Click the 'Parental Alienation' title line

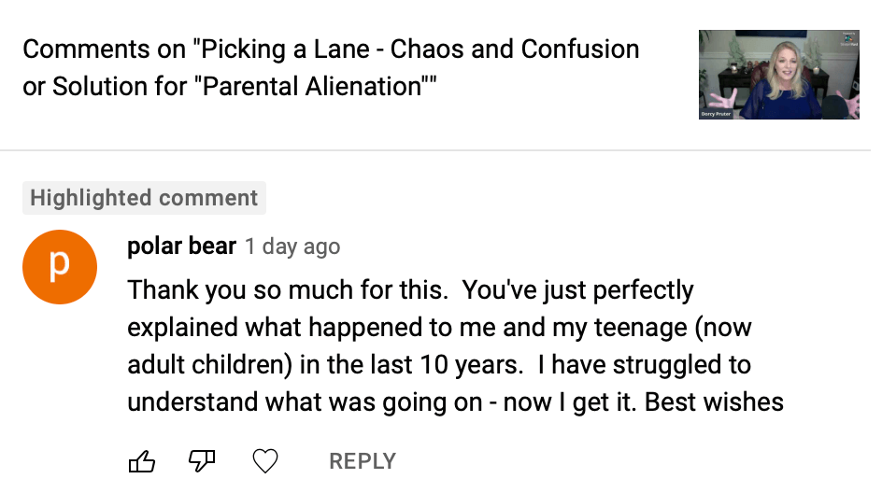(229, 87)
